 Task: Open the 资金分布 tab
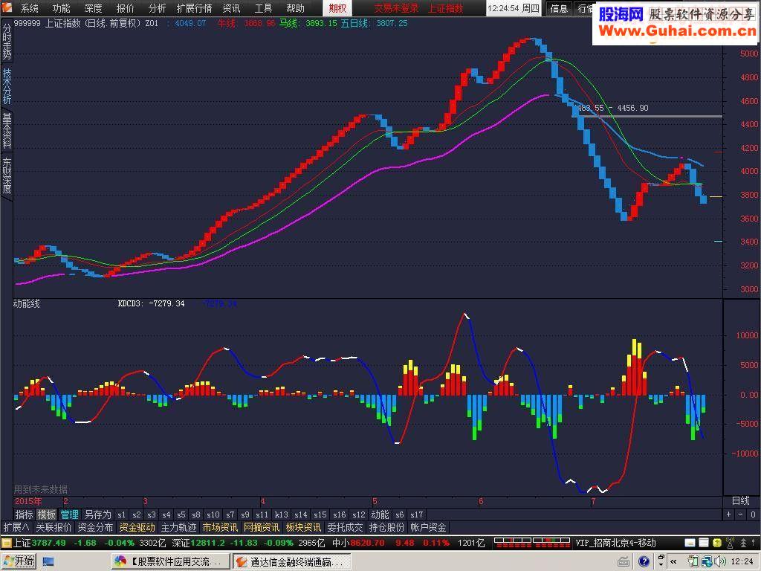pyautogui.click(x=95, y=527)
